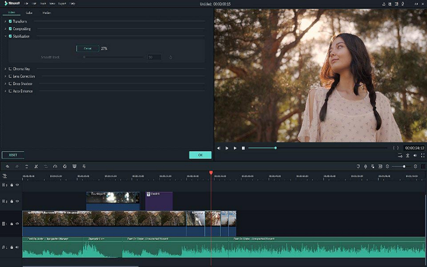Expand the Lens Correction section
Screen dimensions: 427x267
pyautogui.click(x=5, y=76)
